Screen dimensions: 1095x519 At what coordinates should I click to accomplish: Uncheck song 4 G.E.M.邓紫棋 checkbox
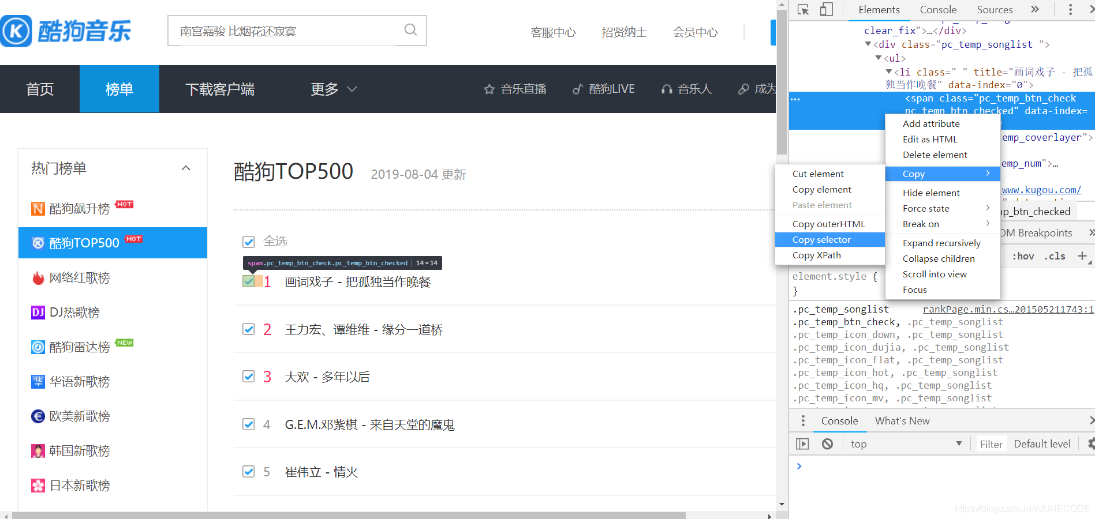[249, 424]
